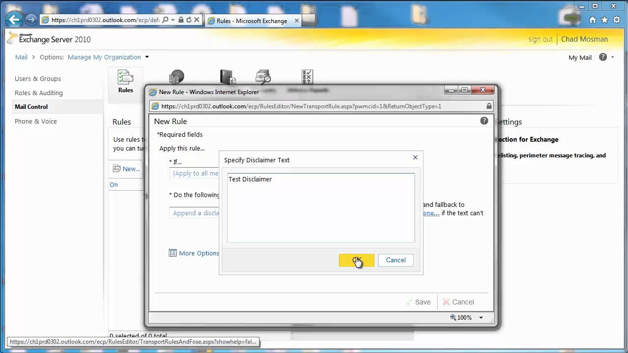Click the Internet Explorer icon in New Rule title bar
The height and width of the screenshot is (353, 628).
(153, 92)
